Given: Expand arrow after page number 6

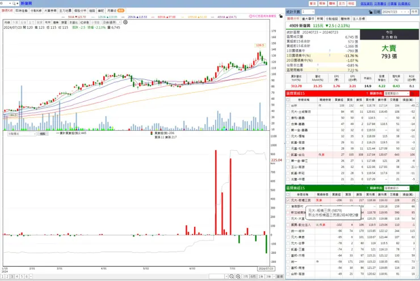Looking at the screenshot, I should 31,276.
